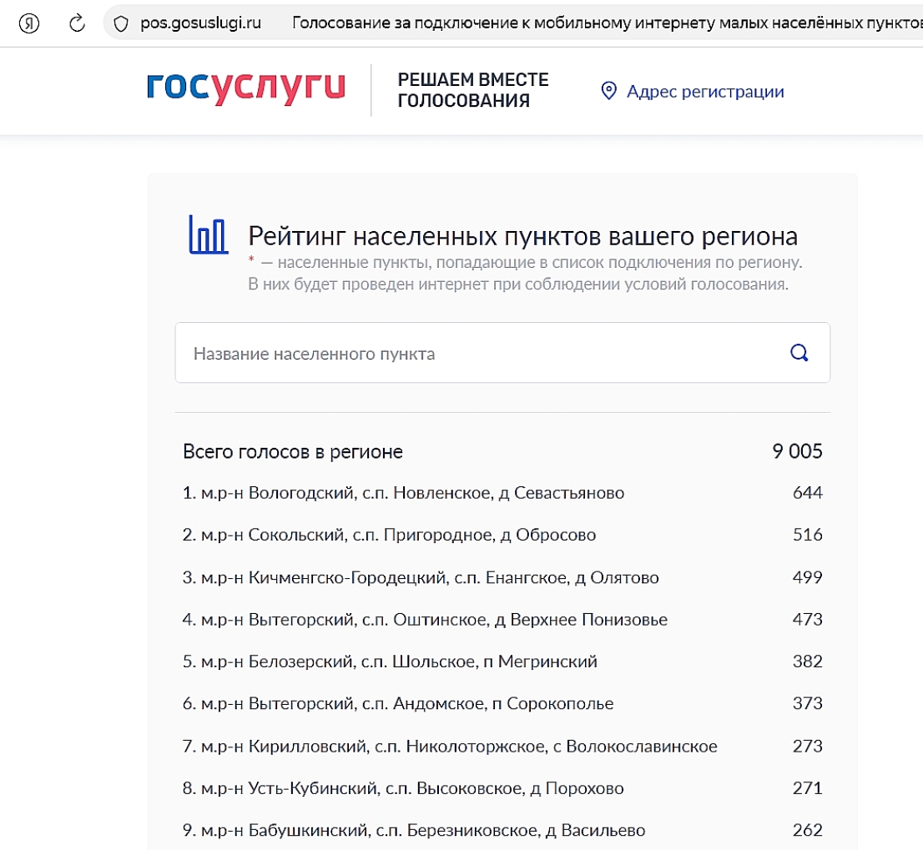The width and height of the screenshot is (923, 850).
Task: Click the shield site security icon
Action: (x=122, y=23)
